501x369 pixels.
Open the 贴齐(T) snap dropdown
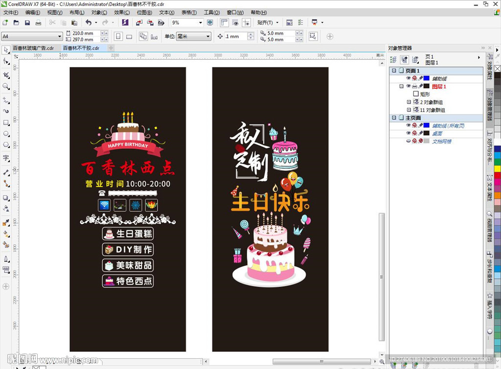pos(277,23)
